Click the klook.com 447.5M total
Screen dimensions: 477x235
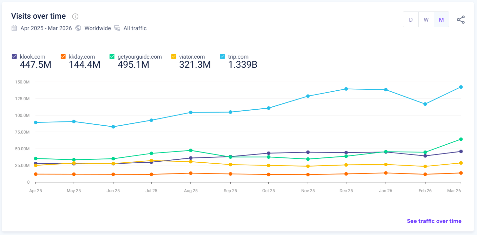click(x=35, y=65)
